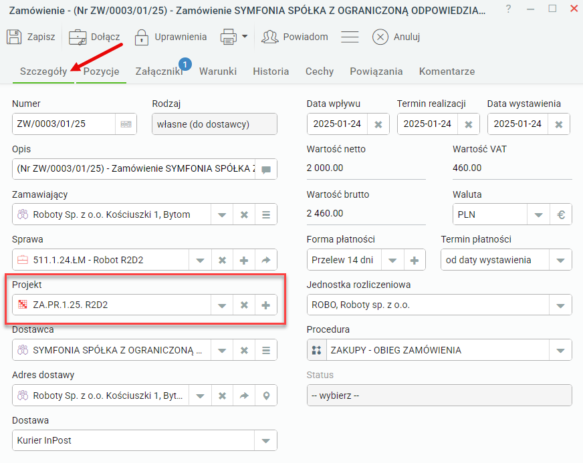Switch to the Szczegóły tab
The height and width of the screenshot is (463, 583).
pyautogui.click(x=43, y=71)
